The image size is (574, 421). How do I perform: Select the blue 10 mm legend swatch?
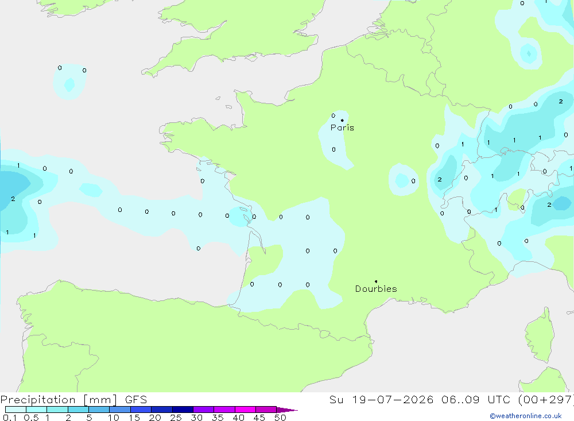coord(120,410)
